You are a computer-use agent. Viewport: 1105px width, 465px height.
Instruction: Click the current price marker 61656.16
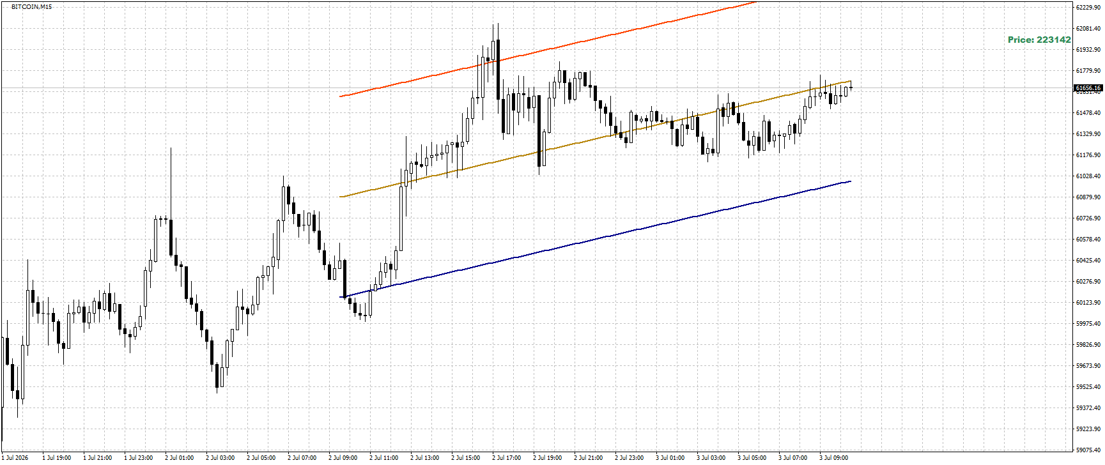[1088, 88]
